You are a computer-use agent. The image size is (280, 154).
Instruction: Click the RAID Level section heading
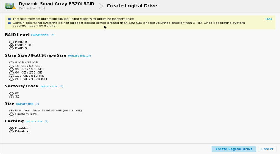(x=17, y=35)
